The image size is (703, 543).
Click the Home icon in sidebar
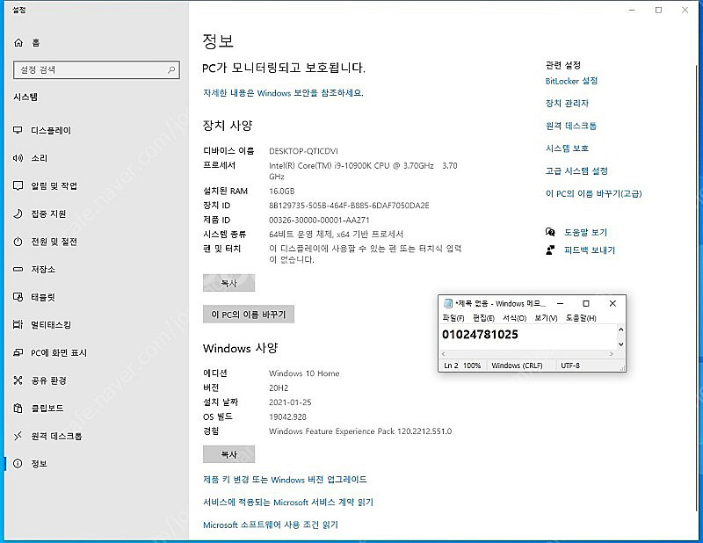[x=18, y=42]
